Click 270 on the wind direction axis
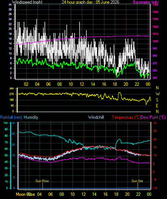The height and width of the screenshot is (199, 167). click(11, 94)
